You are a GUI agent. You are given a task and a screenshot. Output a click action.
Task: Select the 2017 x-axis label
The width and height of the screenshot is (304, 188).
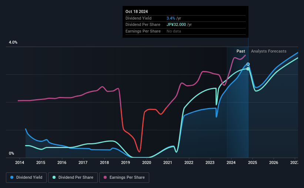pos(83,162)
